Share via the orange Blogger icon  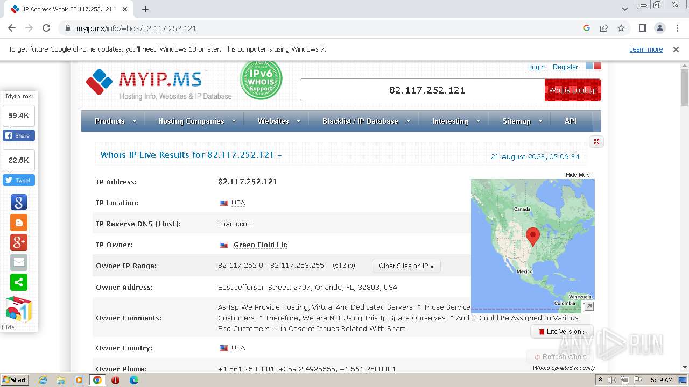pyautogui.click(x=19, y=222)
